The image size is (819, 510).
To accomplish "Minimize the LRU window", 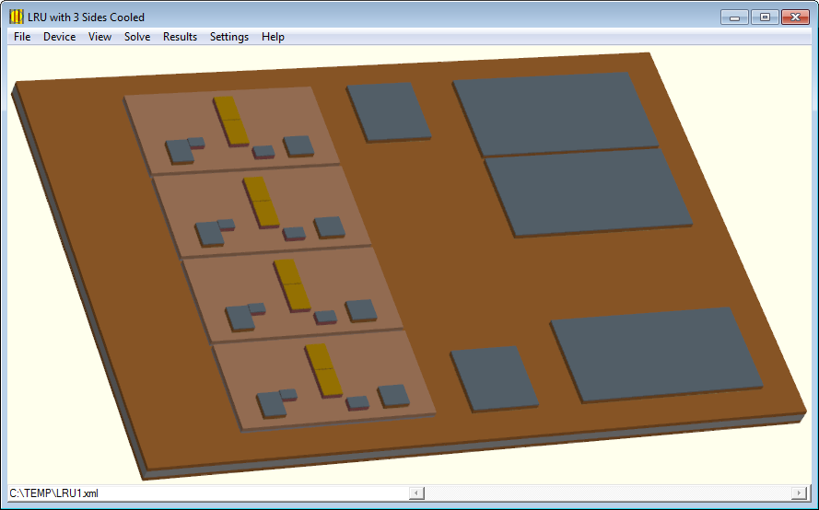I will pos(735,17).
